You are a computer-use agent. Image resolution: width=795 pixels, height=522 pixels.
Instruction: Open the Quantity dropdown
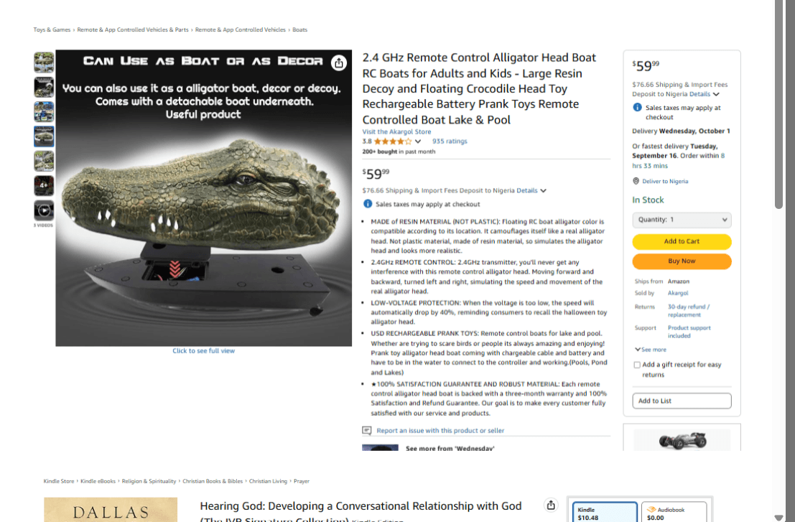pos(682,220)
